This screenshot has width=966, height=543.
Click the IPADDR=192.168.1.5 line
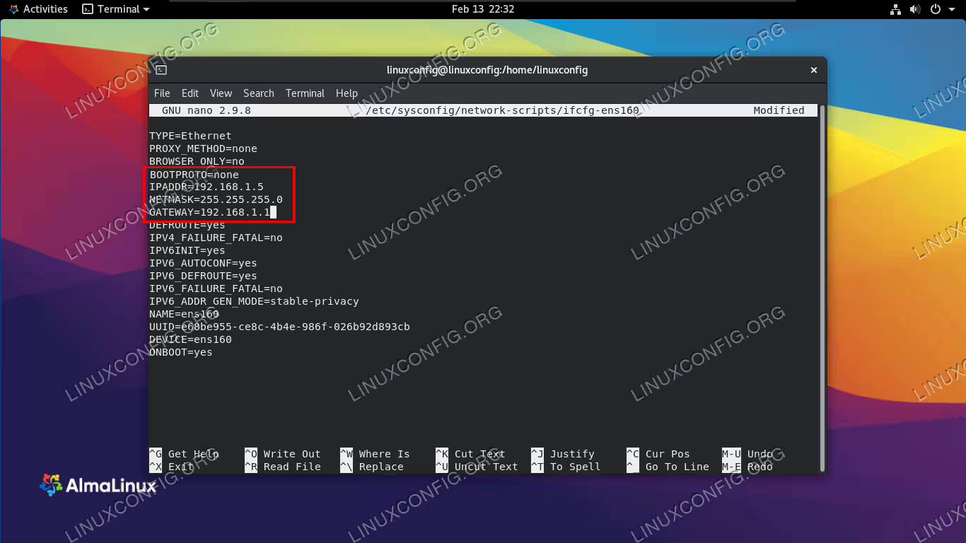click(206, 187)
